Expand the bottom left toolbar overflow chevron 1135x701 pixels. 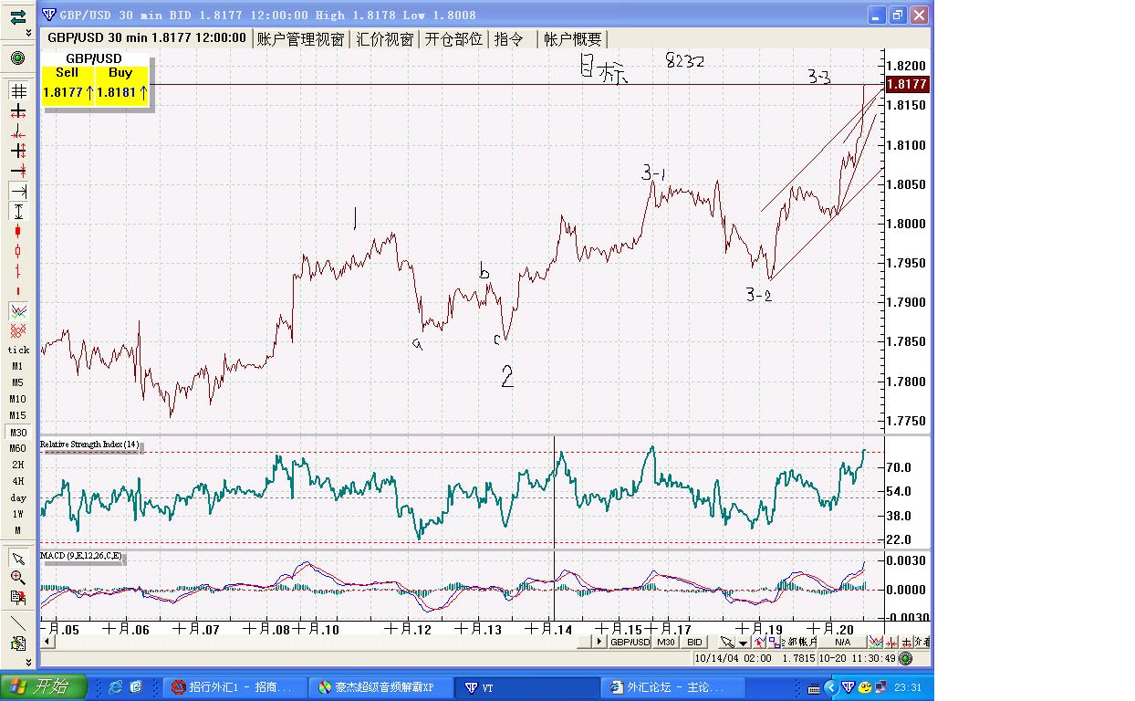pos(28,662)
